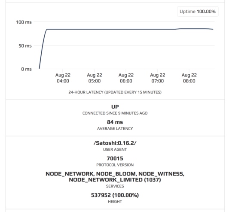Click the 70015 protocol version value
Image resolution: width=232 pixels, height=212 pixels.
coord(115,158)
